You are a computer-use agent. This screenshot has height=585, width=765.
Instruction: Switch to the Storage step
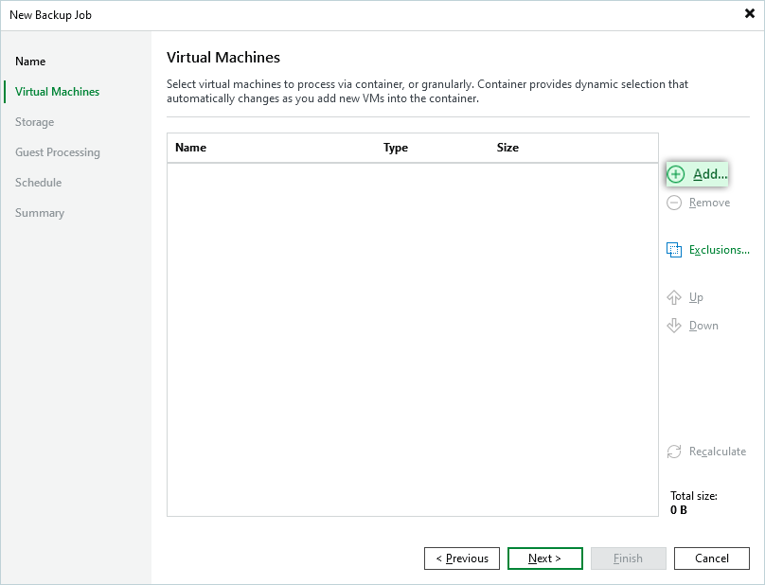coord(34,122)
